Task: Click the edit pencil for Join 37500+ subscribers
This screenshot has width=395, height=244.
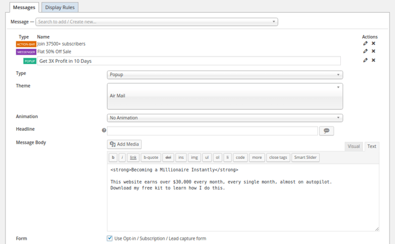Action: (365, 44)
